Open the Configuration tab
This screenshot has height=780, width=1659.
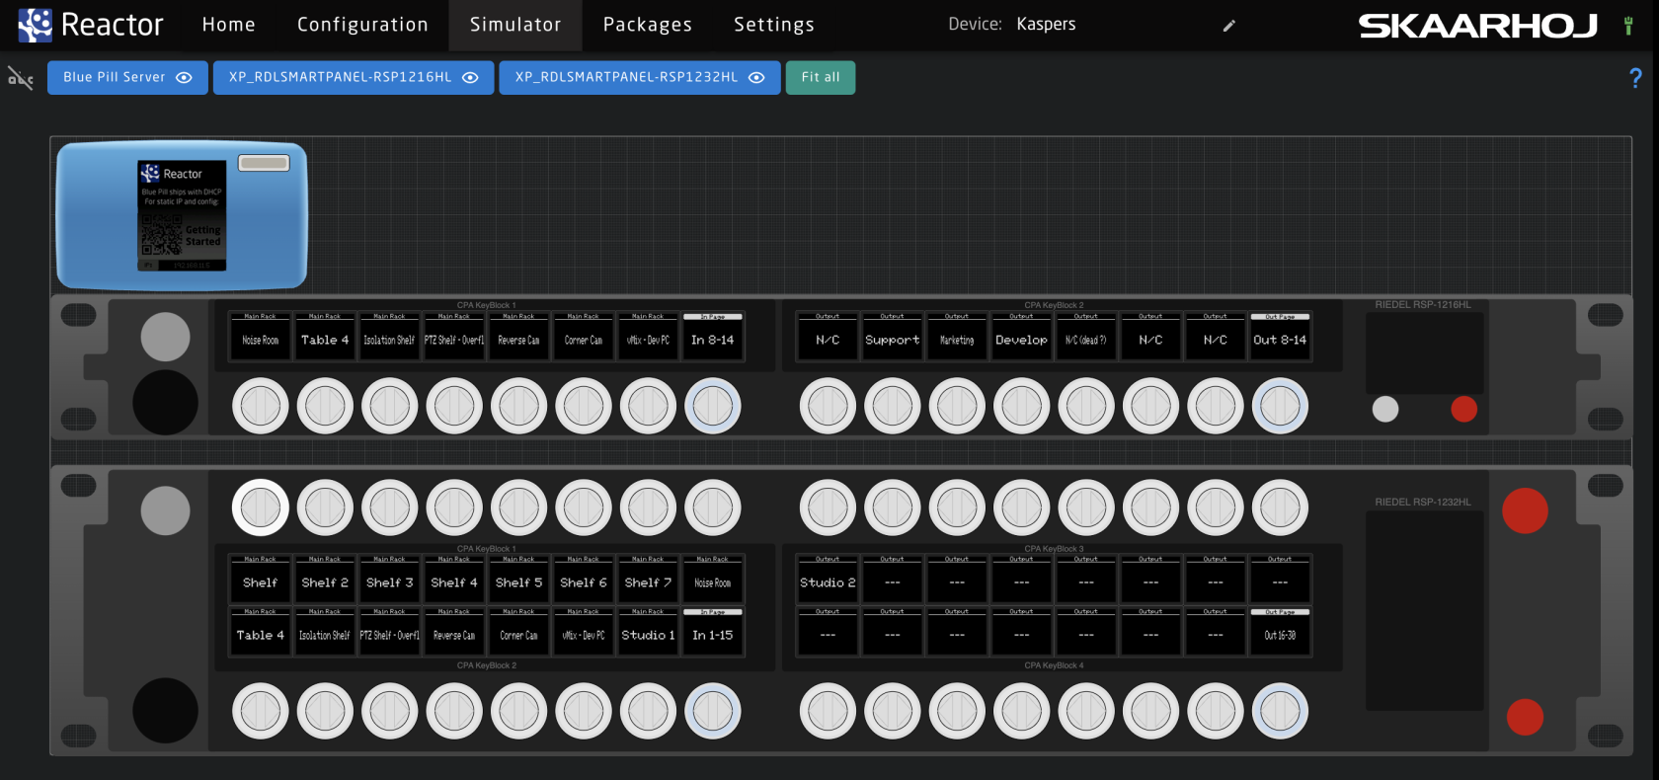(x=362, y=25)
